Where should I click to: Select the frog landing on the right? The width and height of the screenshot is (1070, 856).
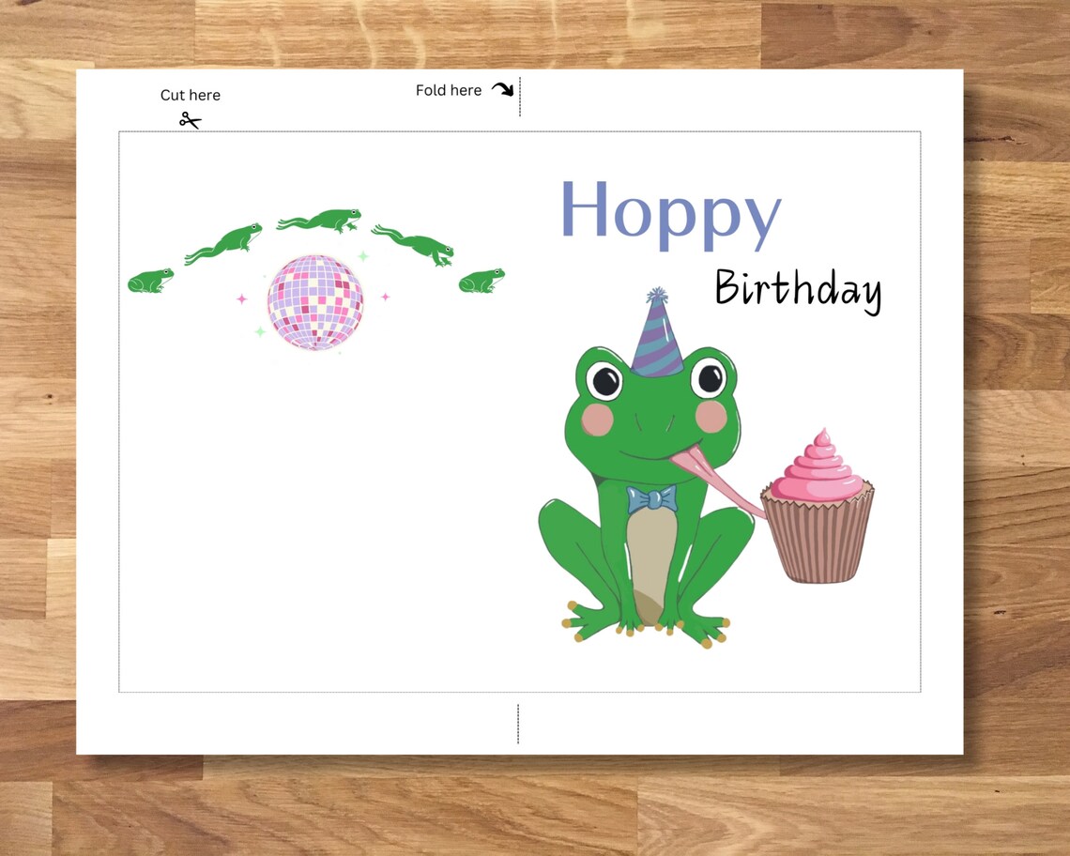coord(481,279)
